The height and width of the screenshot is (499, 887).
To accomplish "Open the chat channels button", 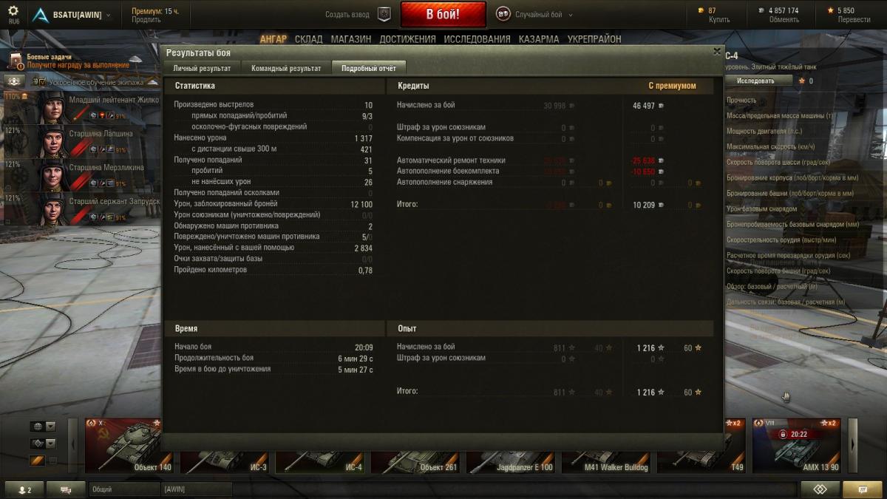I will pyautogui.click(x=66, y=489).
